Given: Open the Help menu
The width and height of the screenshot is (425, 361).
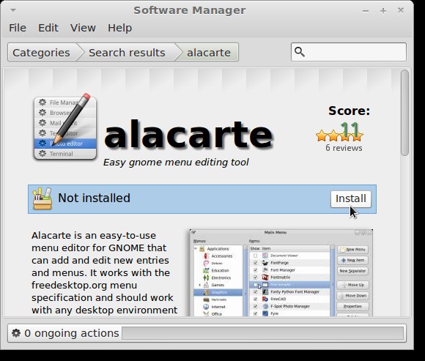Looking at the screenshot, I should point(119,28).
